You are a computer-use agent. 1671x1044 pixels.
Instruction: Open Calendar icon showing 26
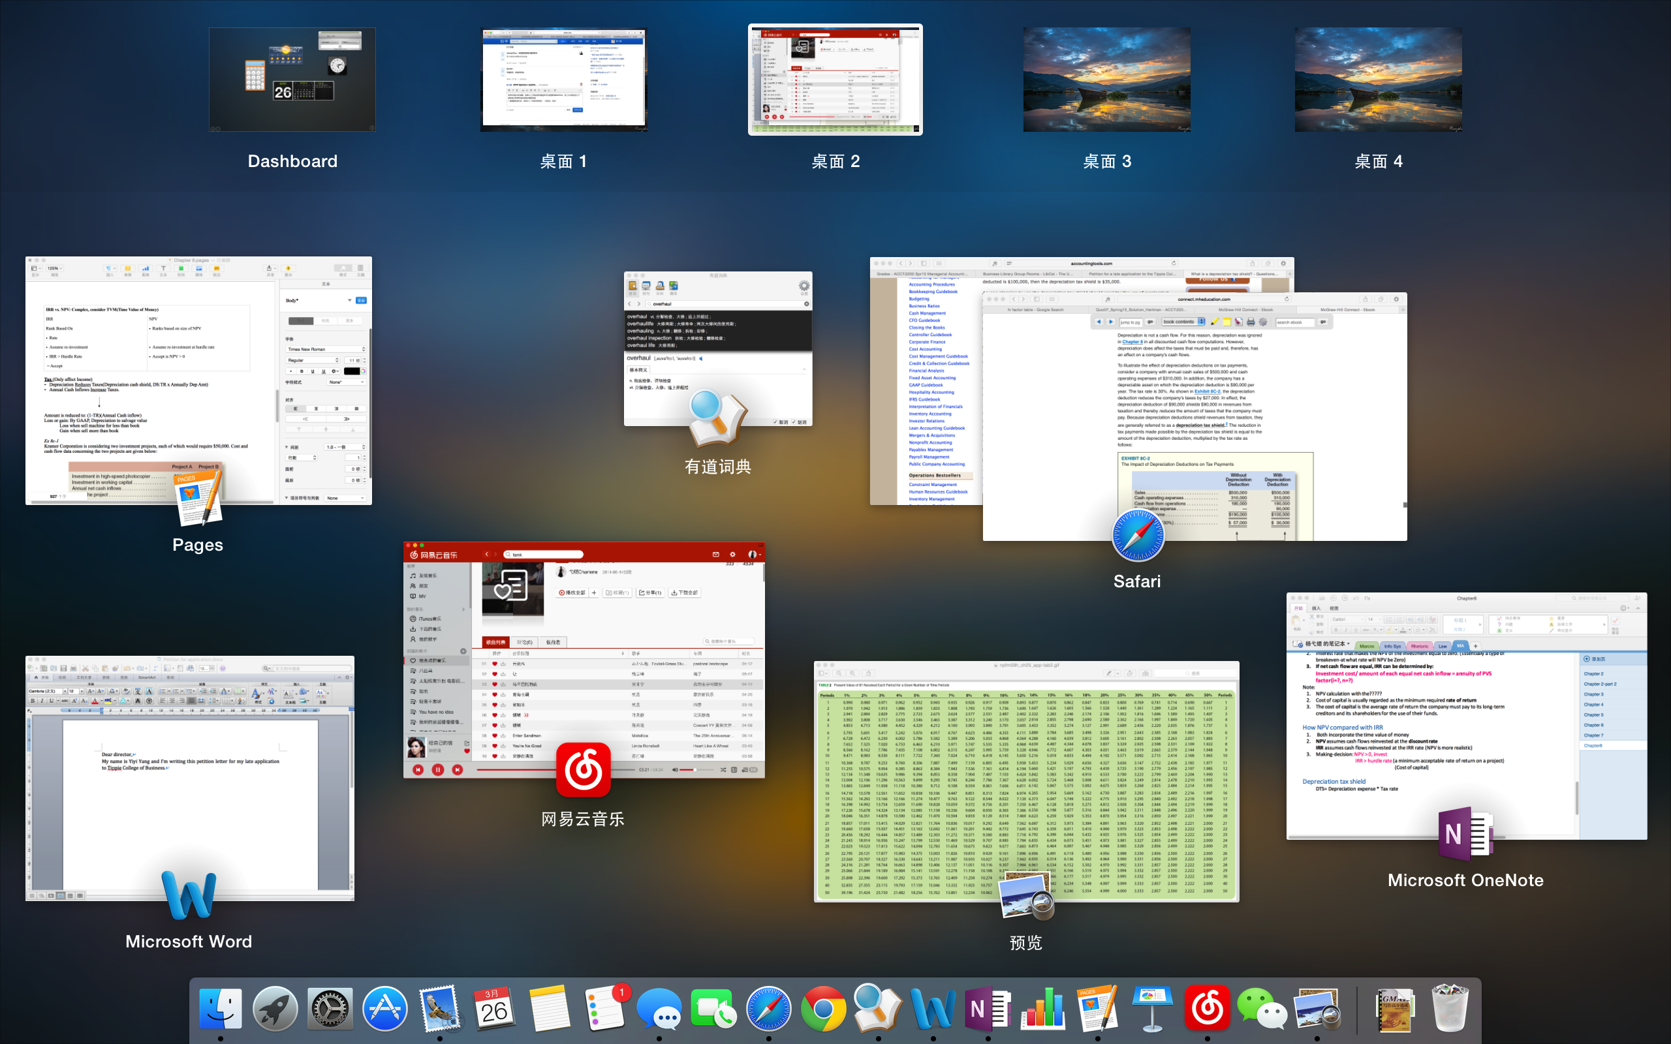pyautogui.click(x=494, y=1009)
